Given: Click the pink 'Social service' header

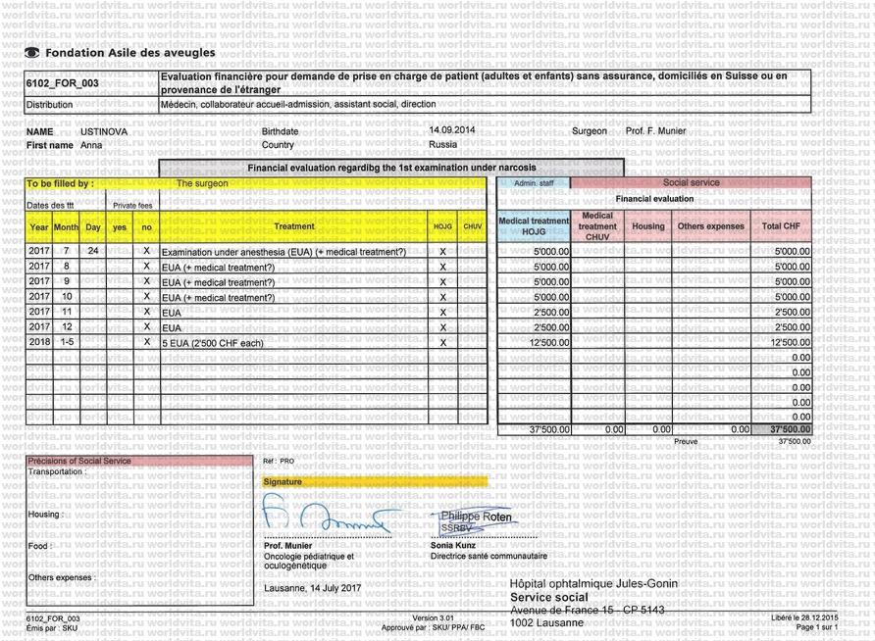Looking at the screenshot, I should click(691, 183).
